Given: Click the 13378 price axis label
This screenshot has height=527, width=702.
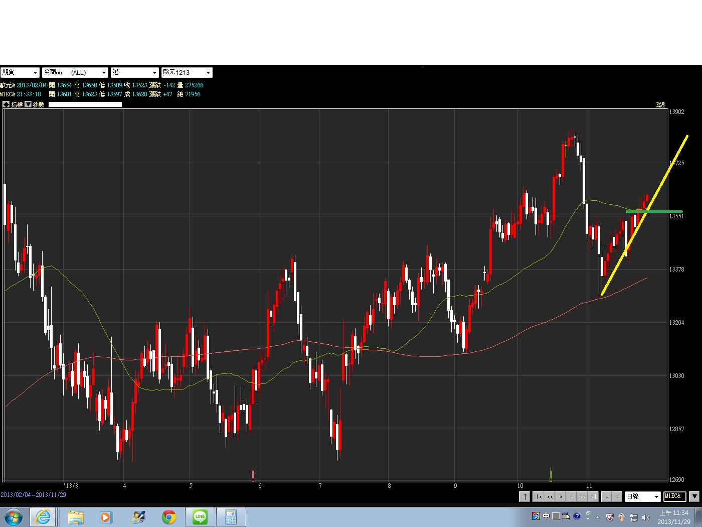Looking at the screenshot, I should point(676,270).
